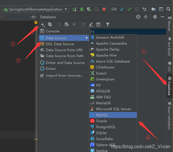Choose HSQLDB database entry

click(113, 91)
